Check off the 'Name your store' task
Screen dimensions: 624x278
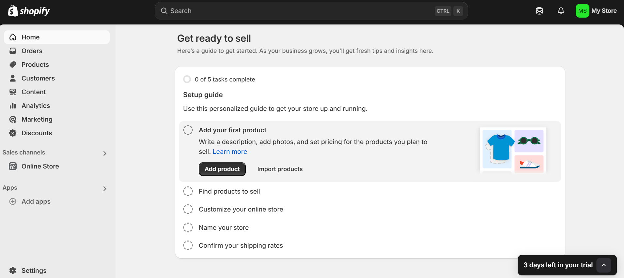click(x=188, y=227)
